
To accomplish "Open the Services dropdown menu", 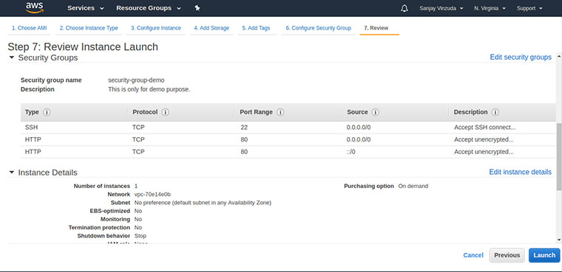I will [x=86, y=8].
